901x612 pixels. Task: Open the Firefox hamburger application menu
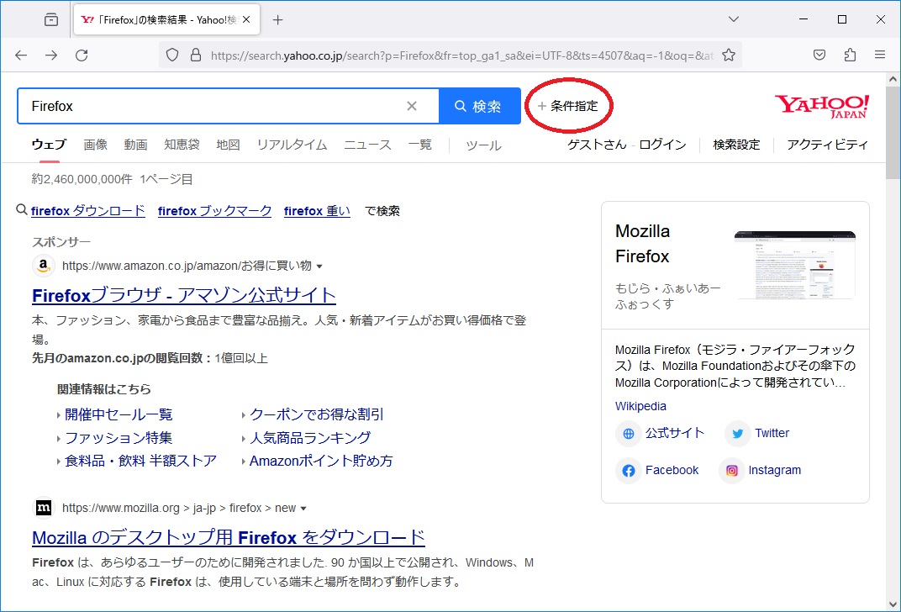(x=880, y=55)
